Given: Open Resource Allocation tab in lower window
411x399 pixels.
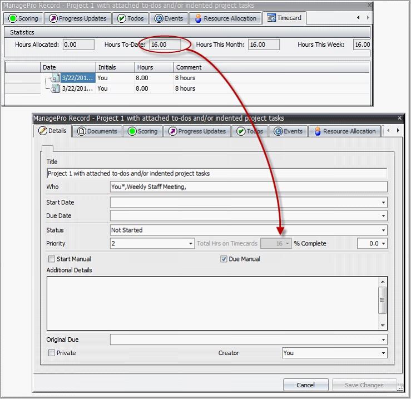Looking at the screenshot, I should click(x=345, y=131).
